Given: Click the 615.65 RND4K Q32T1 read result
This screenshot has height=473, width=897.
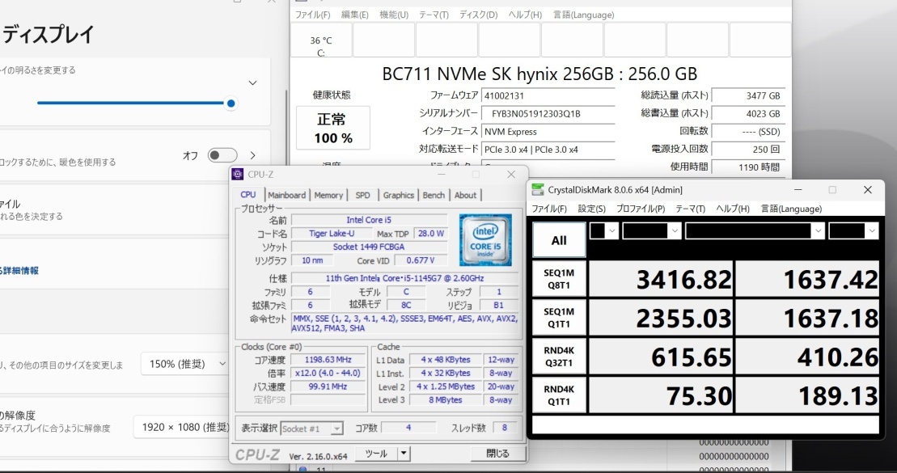Looking at the screenshot, I should pos(661,357).
